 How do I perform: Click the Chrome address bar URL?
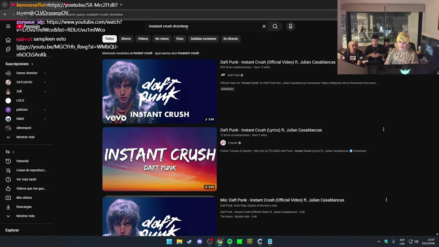(79, 14)
